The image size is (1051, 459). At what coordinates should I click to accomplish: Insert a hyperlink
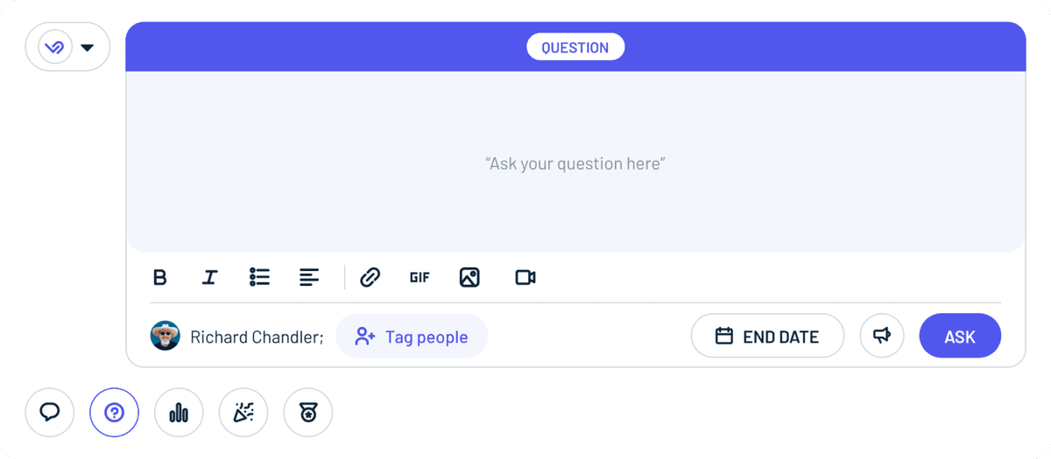370,277
